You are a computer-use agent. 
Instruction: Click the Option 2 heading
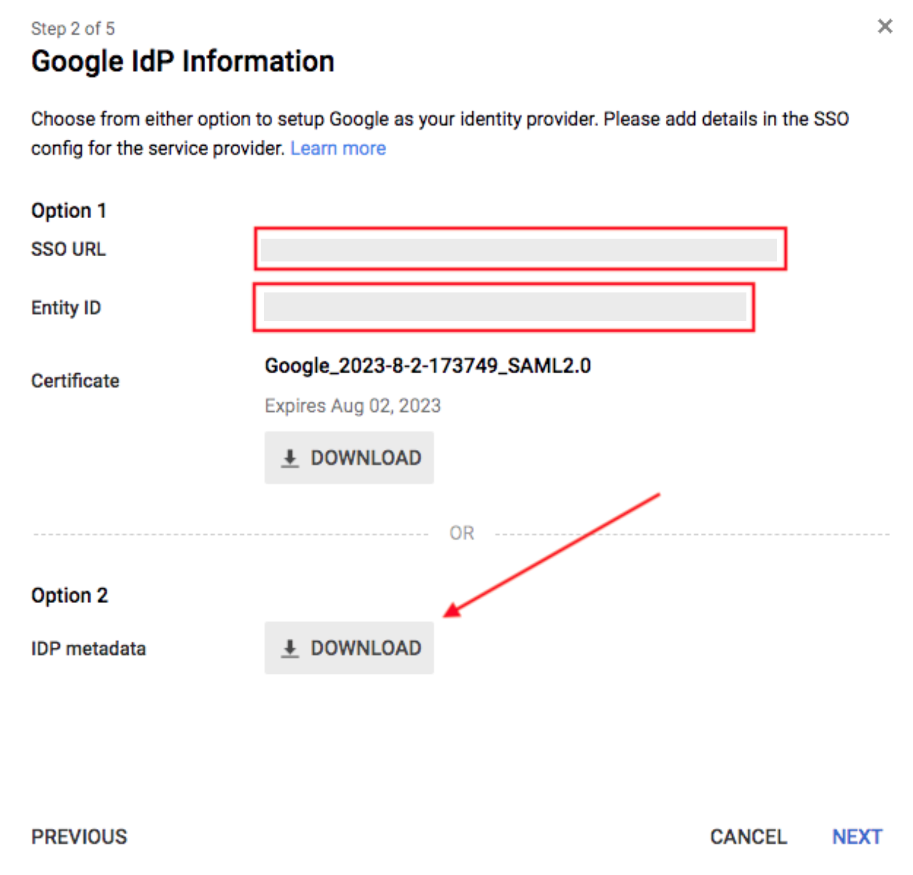70,595
